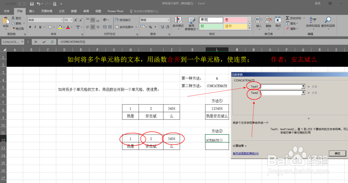Viewport: 348px width, 183px height.
Task: Expand the cell styles gallery more arrow
Action: (250, 28)
